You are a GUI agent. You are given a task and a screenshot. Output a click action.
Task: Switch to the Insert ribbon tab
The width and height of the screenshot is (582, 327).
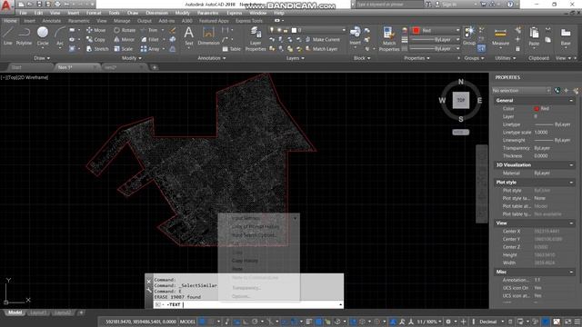pyautogui.click(x=30, y=21)
